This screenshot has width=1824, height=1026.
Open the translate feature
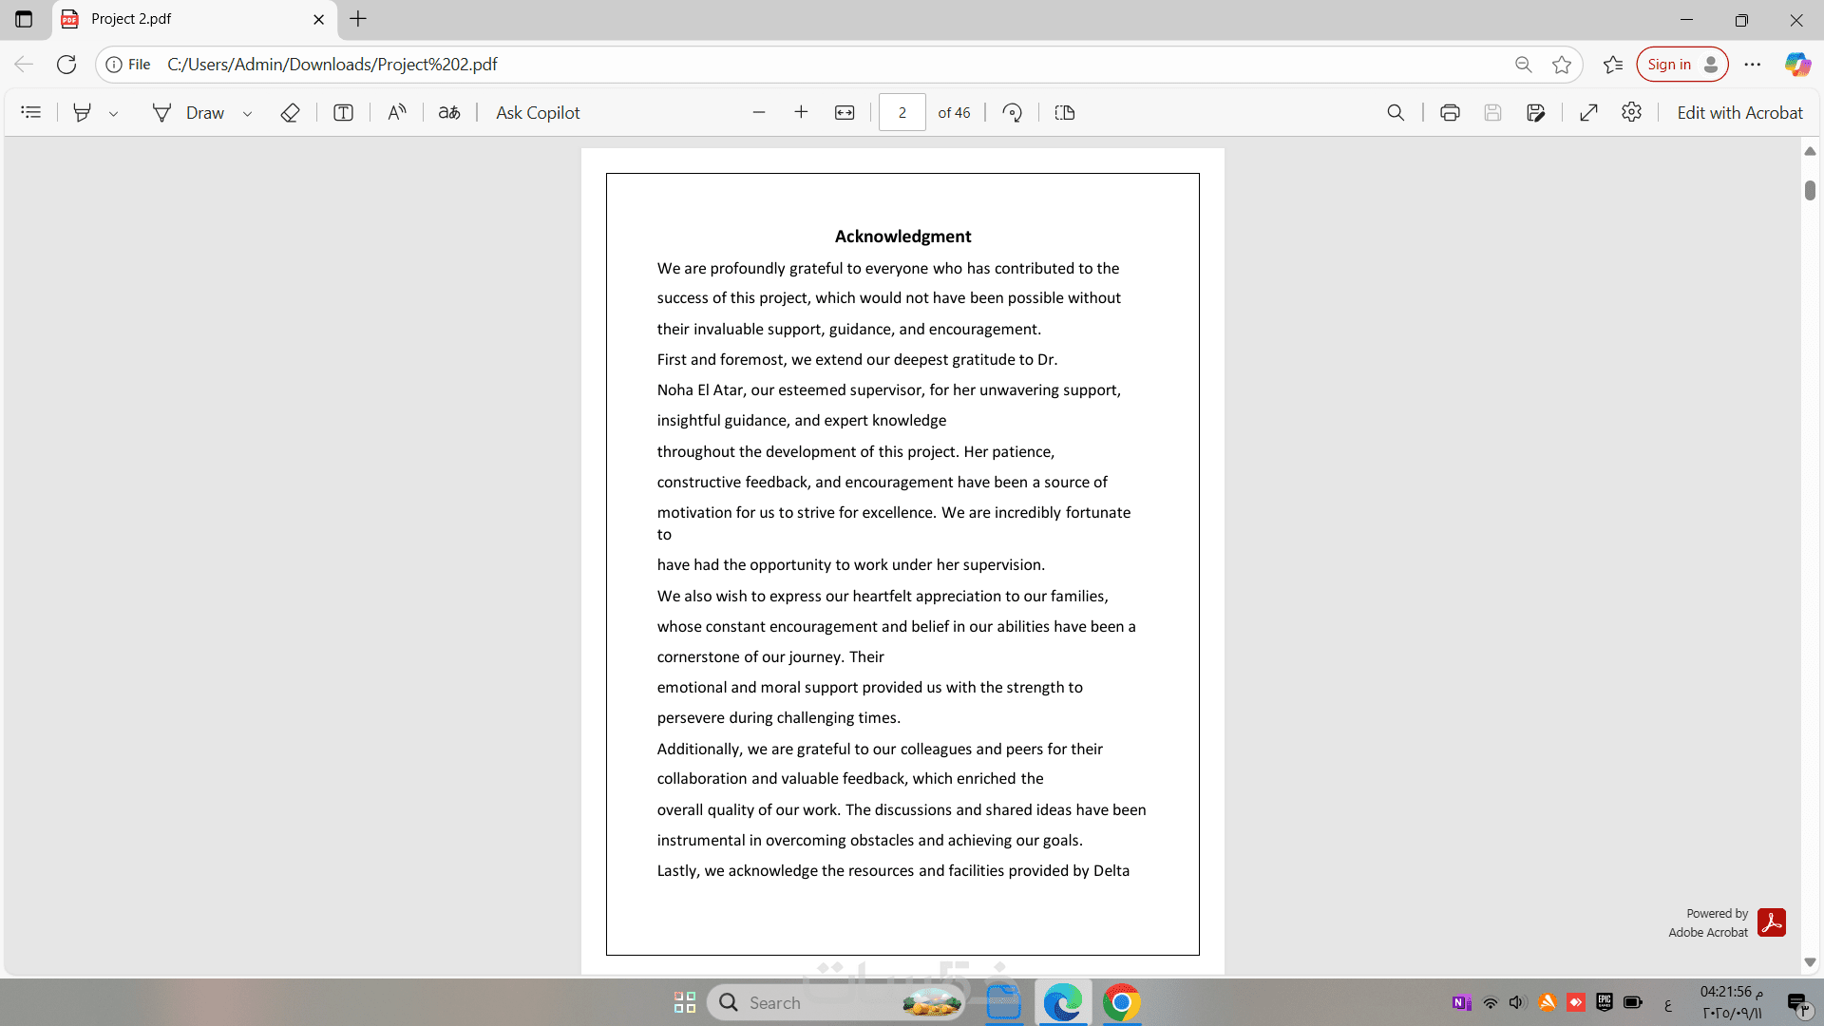point(449,112)
